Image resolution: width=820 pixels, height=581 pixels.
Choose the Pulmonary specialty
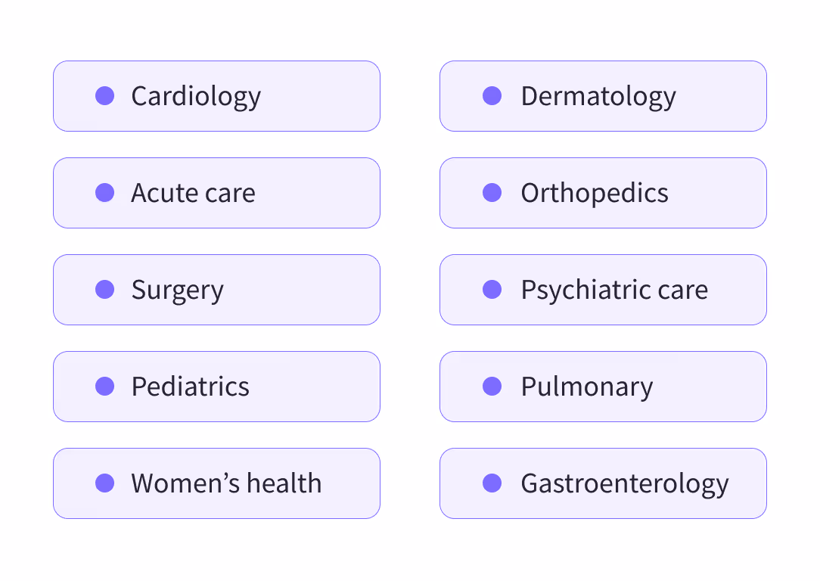[x=603, y=387]
